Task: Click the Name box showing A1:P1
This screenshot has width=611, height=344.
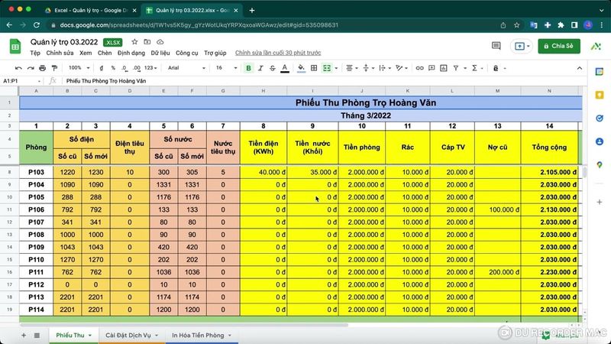Action: [21, 81]
